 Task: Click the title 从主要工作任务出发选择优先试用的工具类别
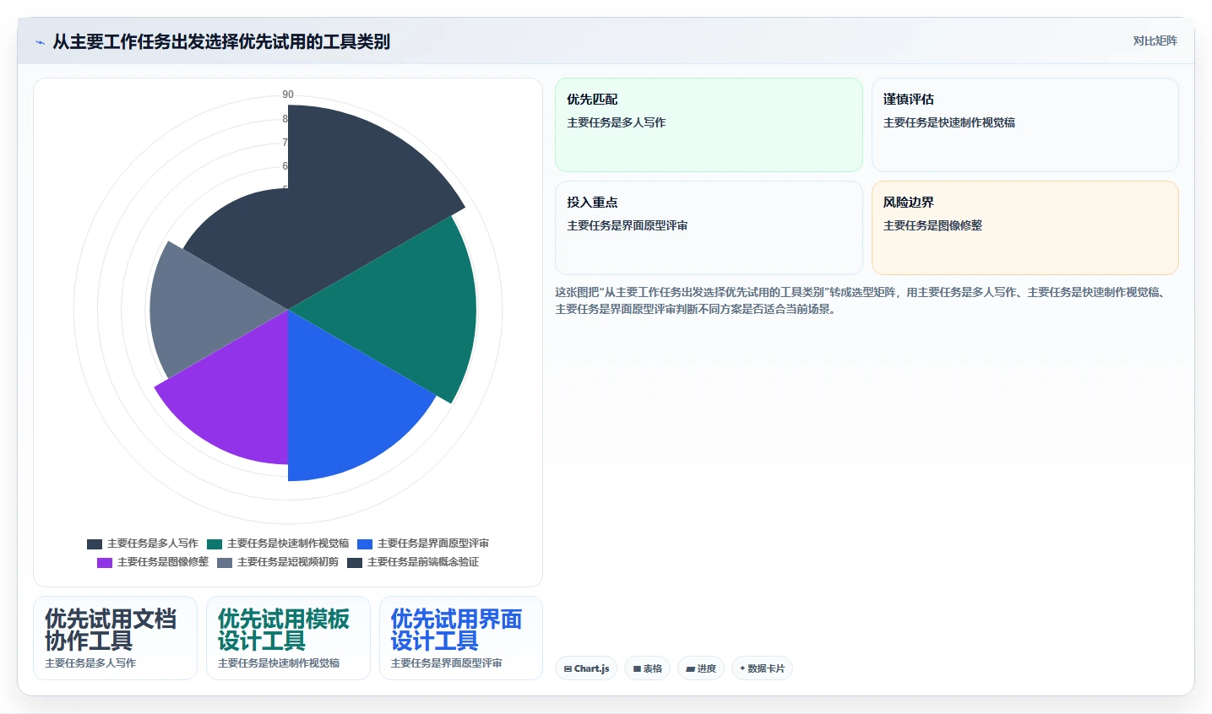pyautogui.click(x=221, y=41)
